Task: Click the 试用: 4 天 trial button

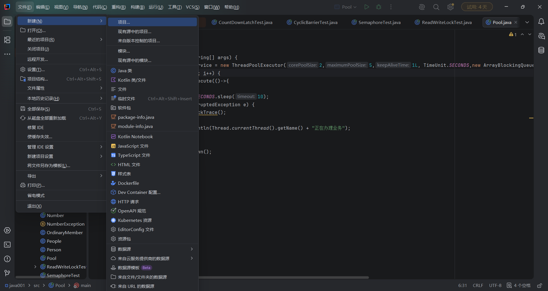Action: click(x=477, y=7)
